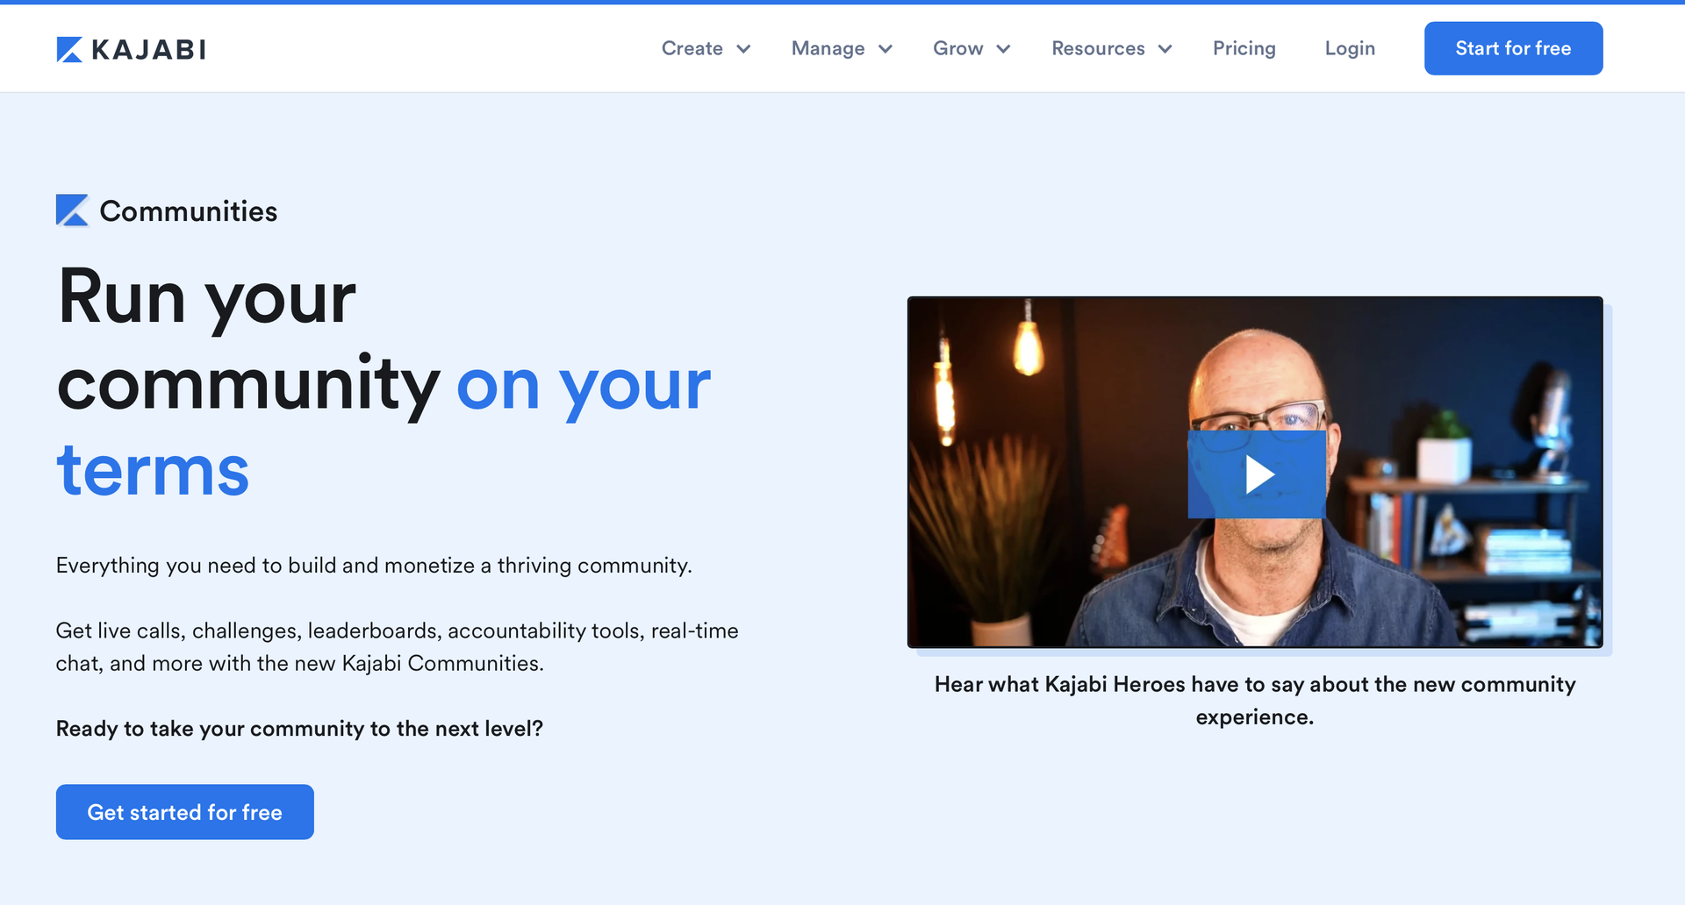This screenshot has width=1685, height=905.
Task: Click the video caption about Kajabi Heroes
Action: click(x=1255, y=701)
